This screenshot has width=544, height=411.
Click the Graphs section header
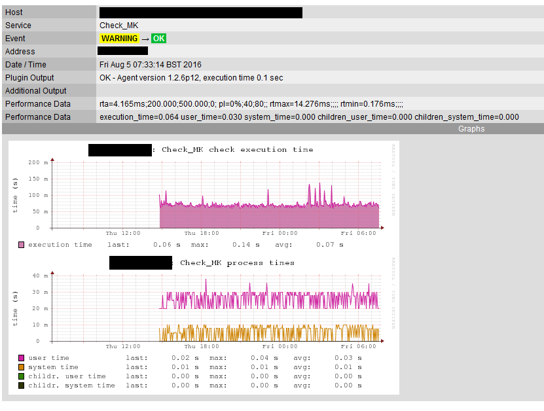pos(471,129)
